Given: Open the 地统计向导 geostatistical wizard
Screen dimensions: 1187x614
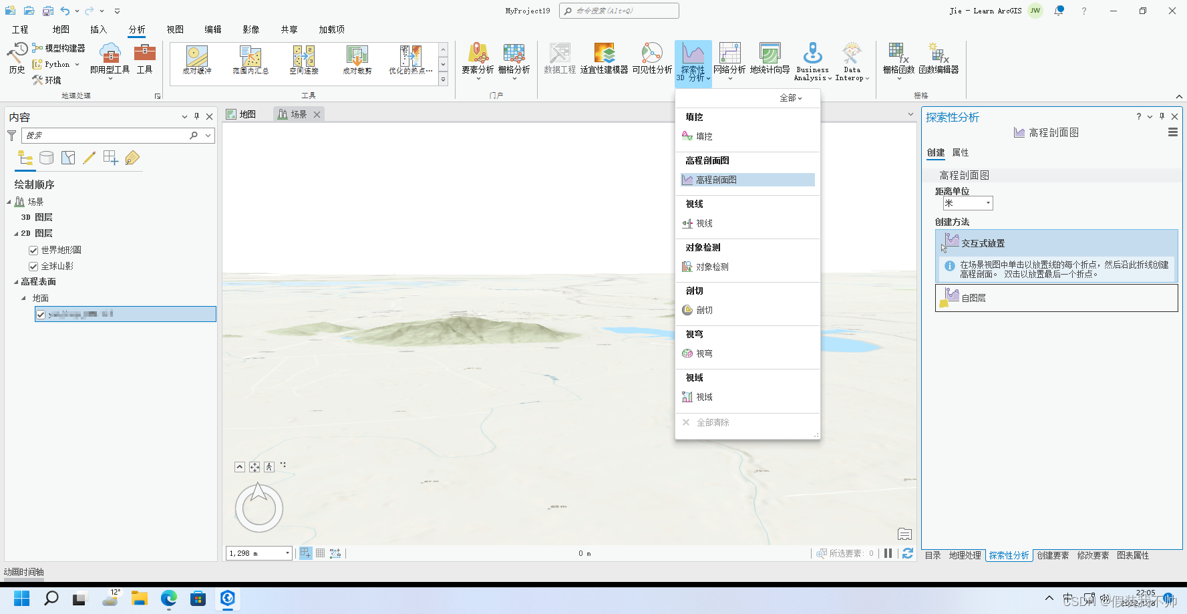Looking at the screenshot, I should [770, 60].
